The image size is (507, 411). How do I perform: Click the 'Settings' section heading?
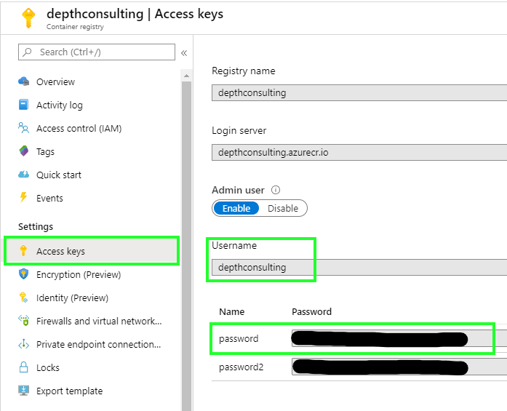[x=36, y=227]
